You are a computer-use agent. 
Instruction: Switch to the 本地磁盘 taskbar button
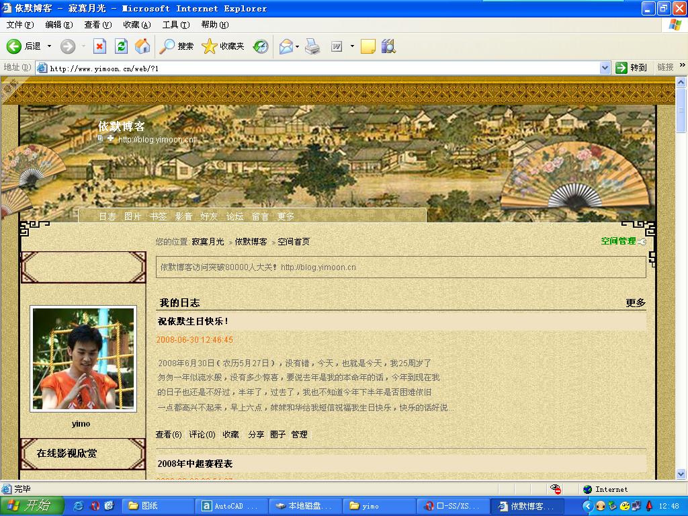point(304,506)
